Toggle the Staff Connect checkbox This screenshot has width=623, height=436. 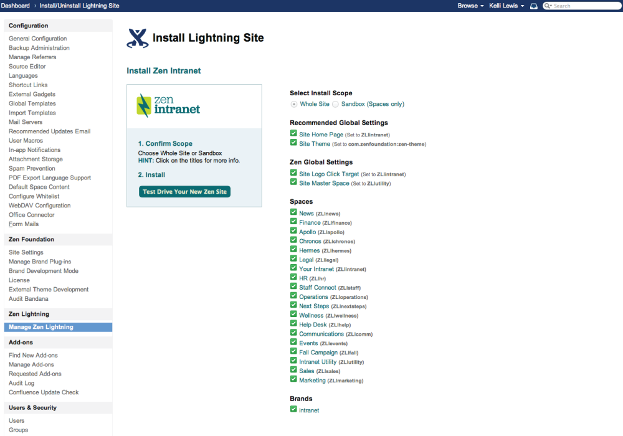point(293,287)
